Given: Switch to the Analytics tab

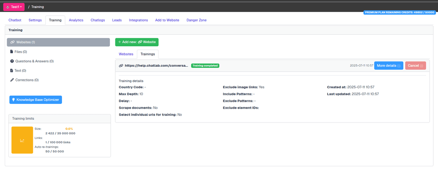Looking at the screenshot, I should pos(76,20).
